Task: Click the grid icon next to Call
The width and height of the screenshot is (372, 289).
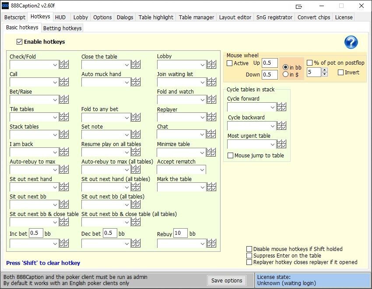Action: [x=64, y=82]
